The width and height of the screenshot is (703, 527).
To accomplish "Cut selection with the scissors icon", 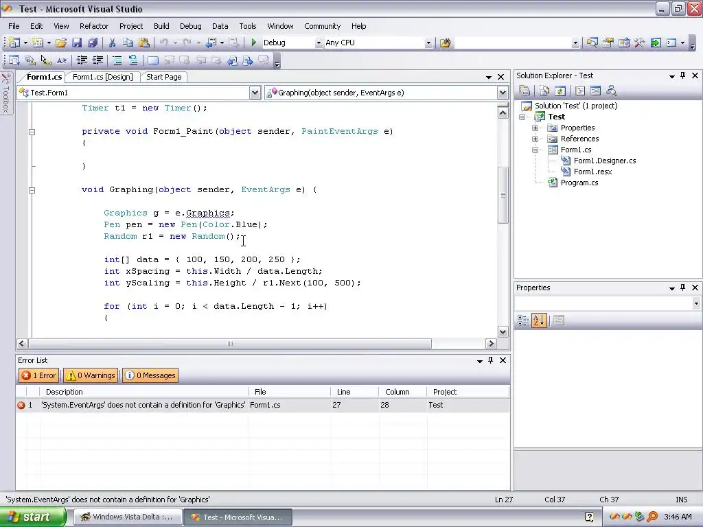I will point(112,43).
